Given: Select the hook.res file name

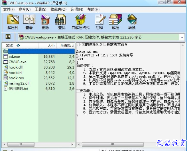Looking at the screenshot, I should tap(16, 78).
